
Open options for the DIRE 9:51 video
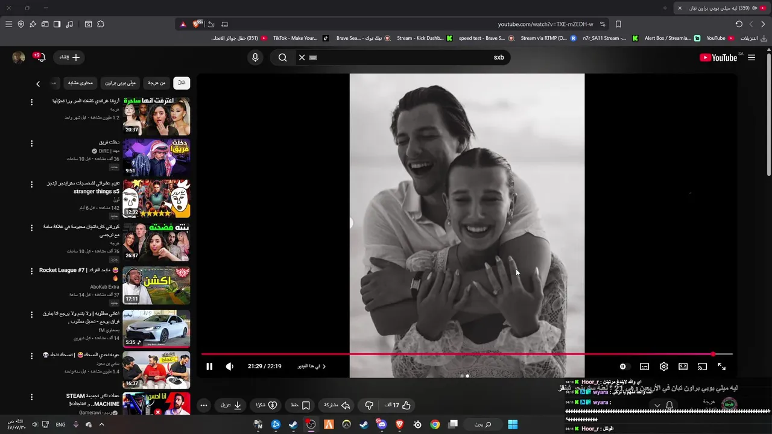[x=32, y=143]
